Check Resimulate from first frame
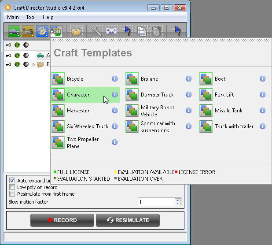 pos(12,194)
